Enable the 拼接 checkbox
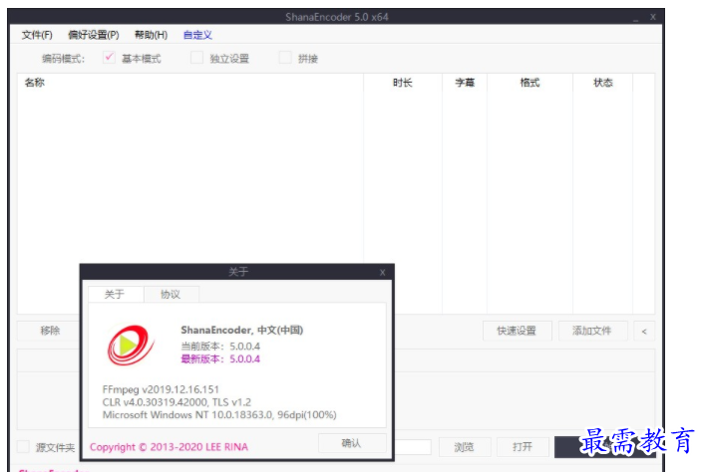Image resolution: width=703 pixels, height=472 pixels. (x=285, y=58)
